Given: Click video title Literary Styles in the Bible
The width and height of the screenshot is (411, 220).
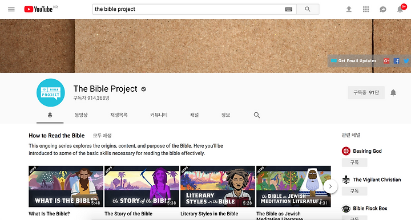Looking at the screenshot, I should point(209,214).
